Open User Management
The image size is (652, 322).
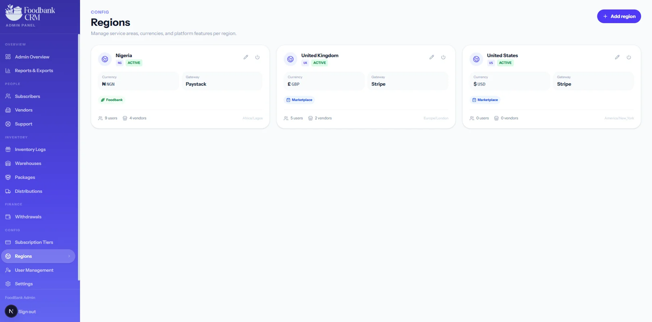click(x=38, y=270)
